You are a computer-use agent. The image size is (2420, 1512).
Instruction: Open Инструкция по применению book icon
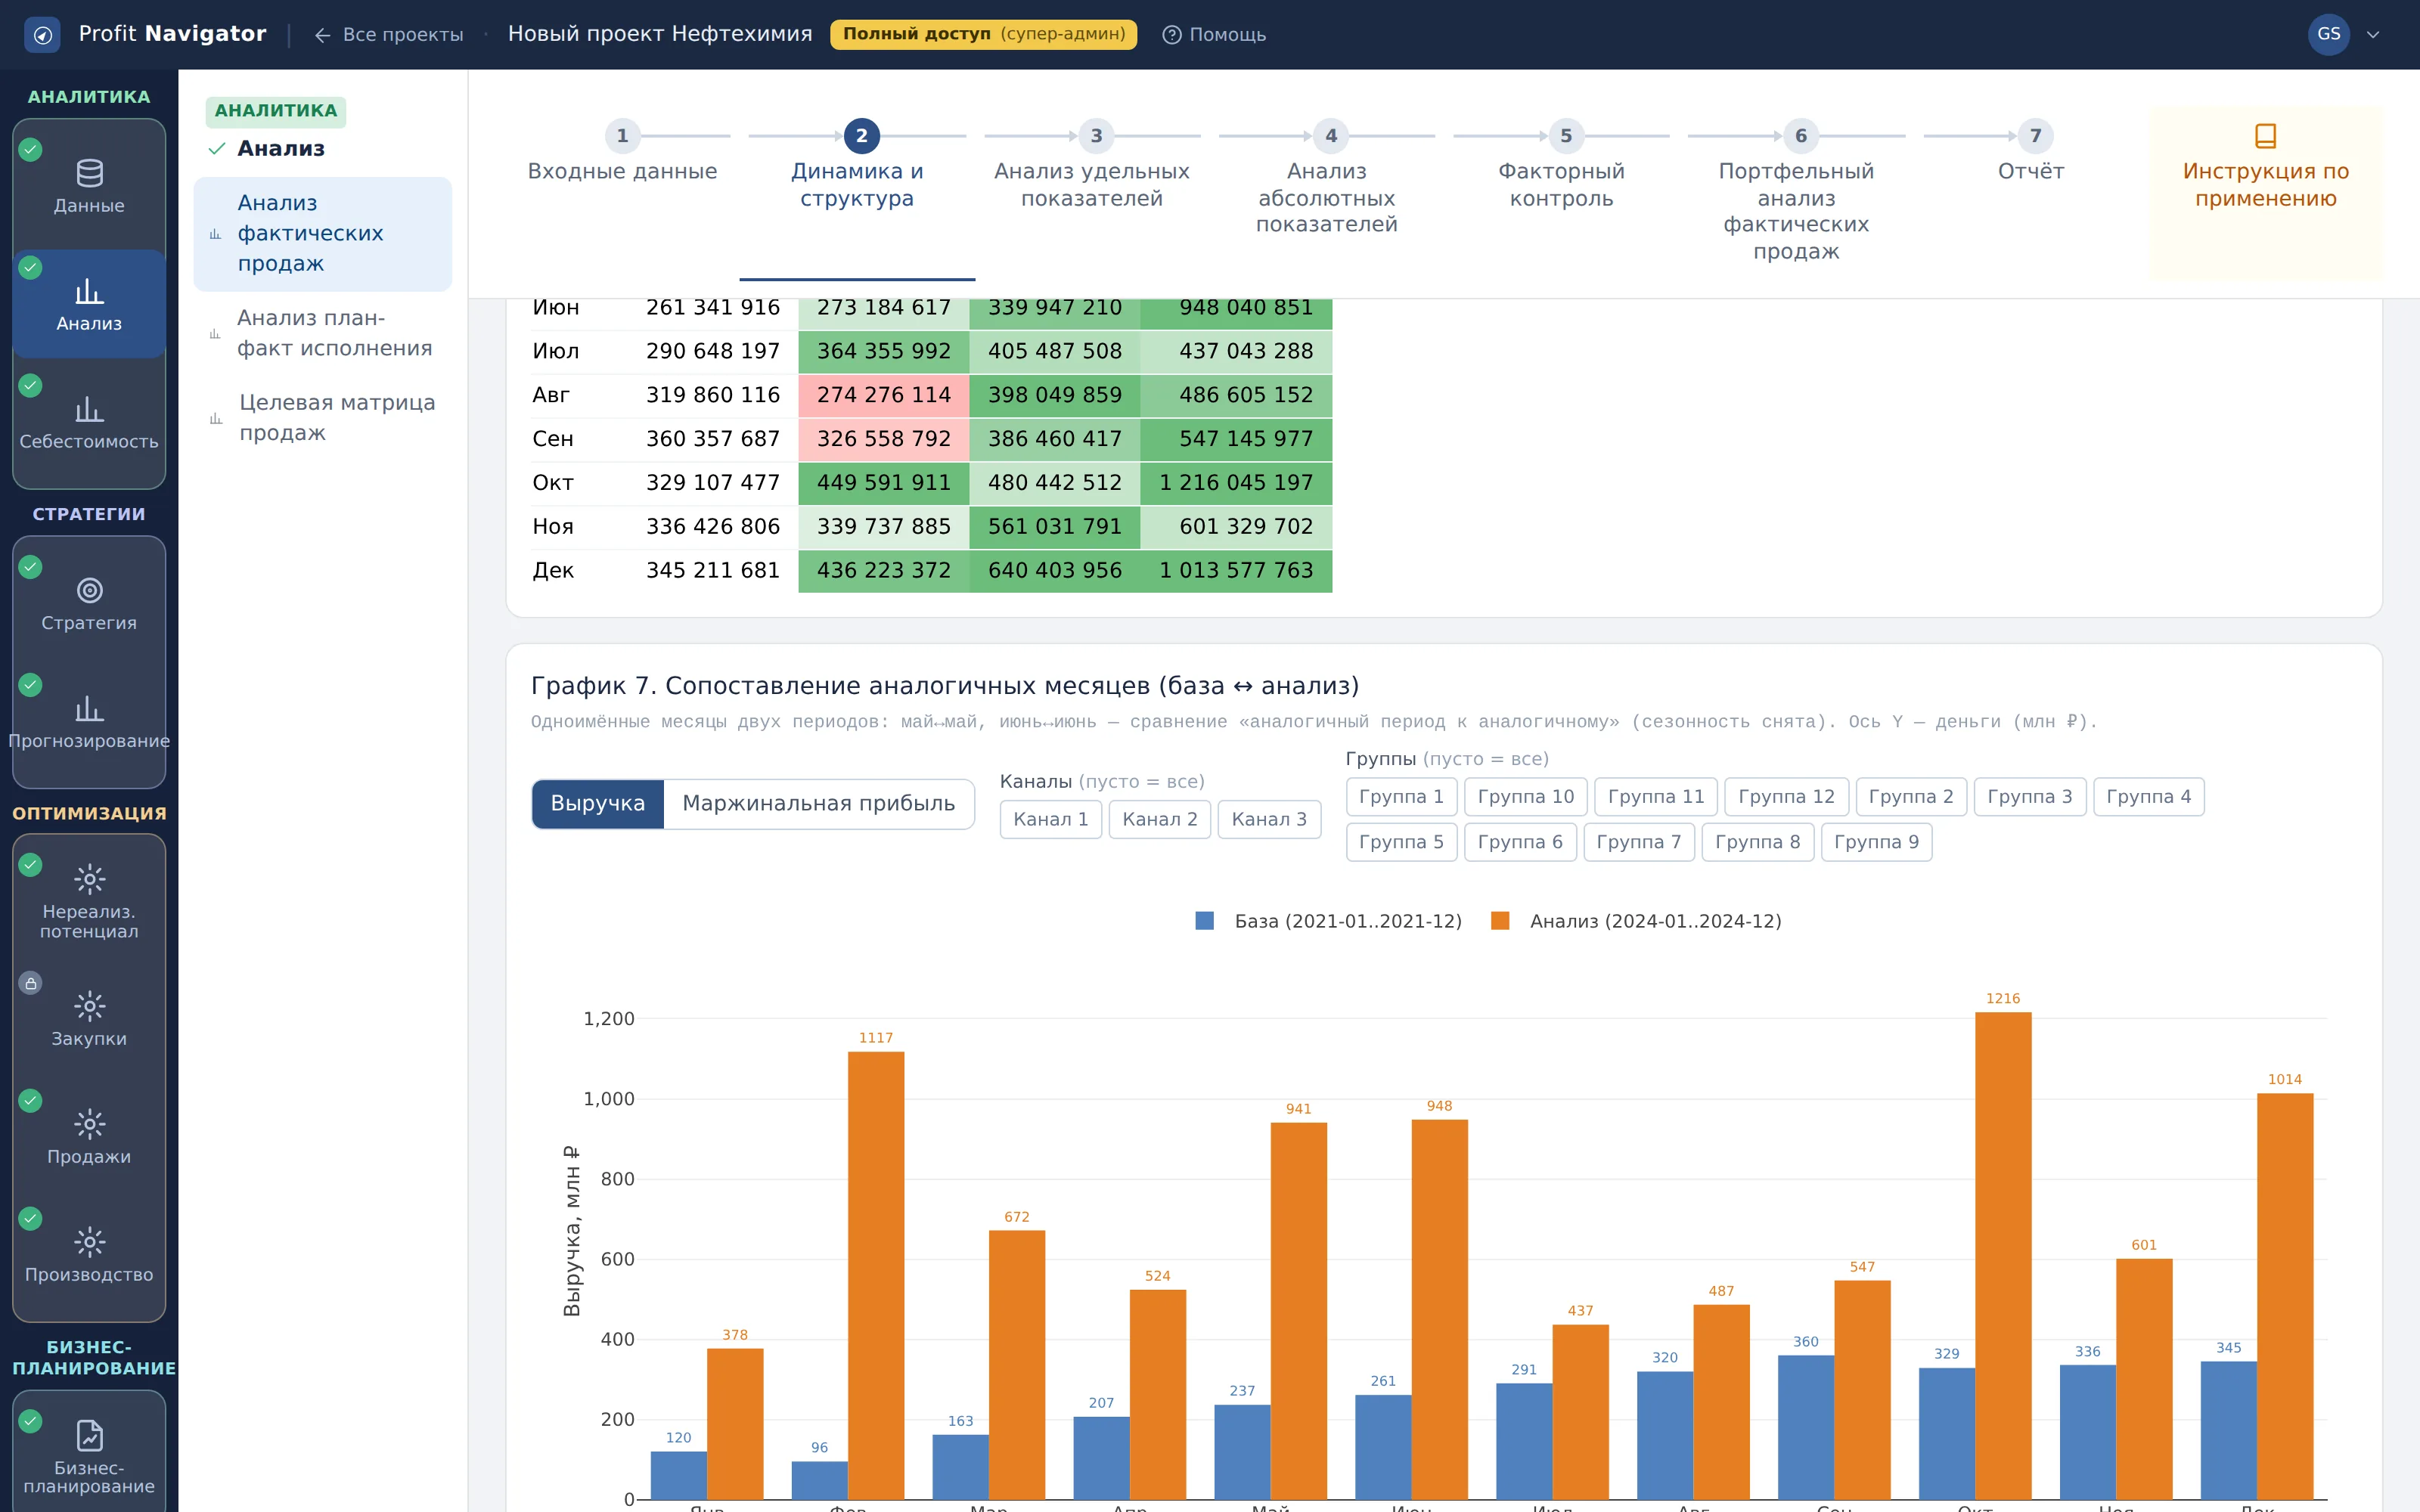pyautogui.click(x=2265, y=135)
